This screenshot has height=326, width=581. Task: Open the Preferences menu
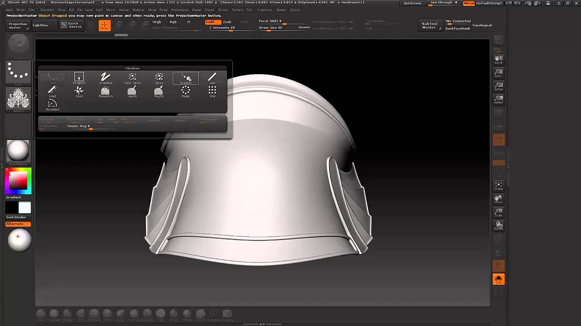coord(180,10)
